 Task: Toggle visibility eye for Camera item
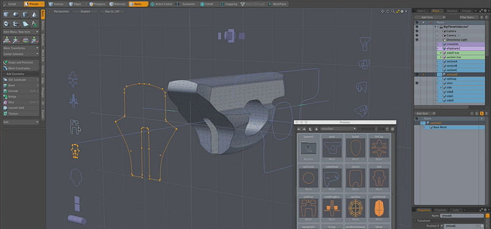417,31
